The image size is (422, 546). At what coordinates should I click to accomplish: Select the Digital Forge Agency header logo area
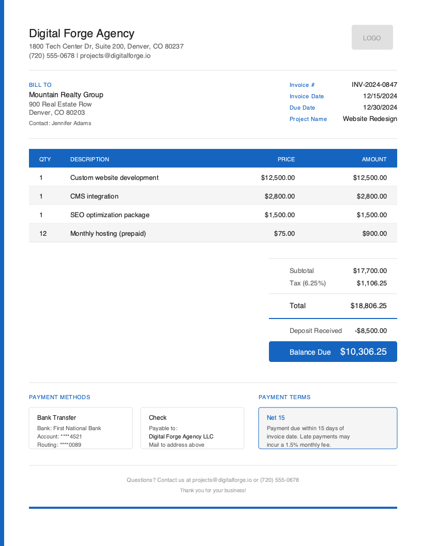82,34
